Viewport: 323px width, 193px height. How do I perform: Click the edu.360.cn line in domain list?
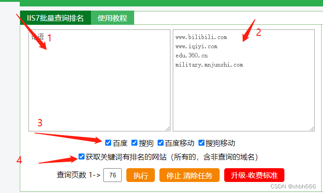click(192, 56)
